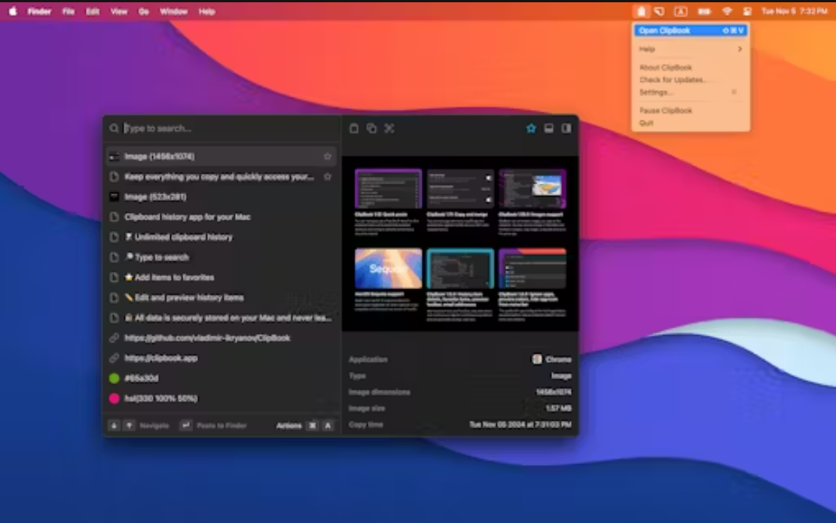Open the Apple menu
Screen dimensions: 836x523
point(13,11)
